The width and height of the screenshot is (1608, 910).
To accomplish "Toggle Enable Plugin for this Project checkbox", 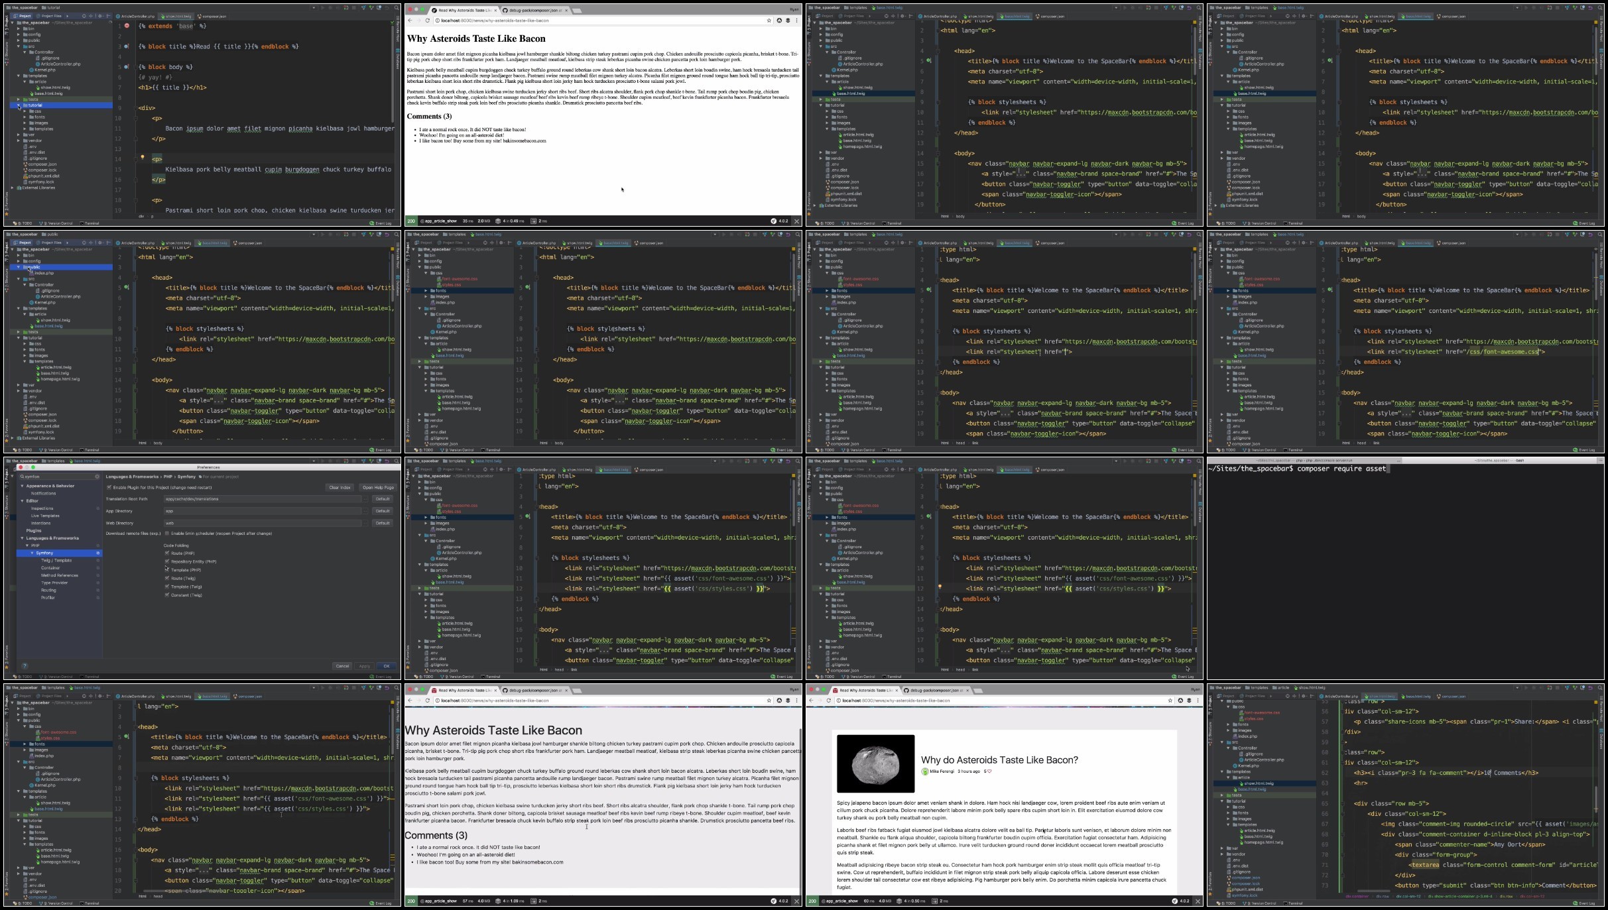I will 109,487.
